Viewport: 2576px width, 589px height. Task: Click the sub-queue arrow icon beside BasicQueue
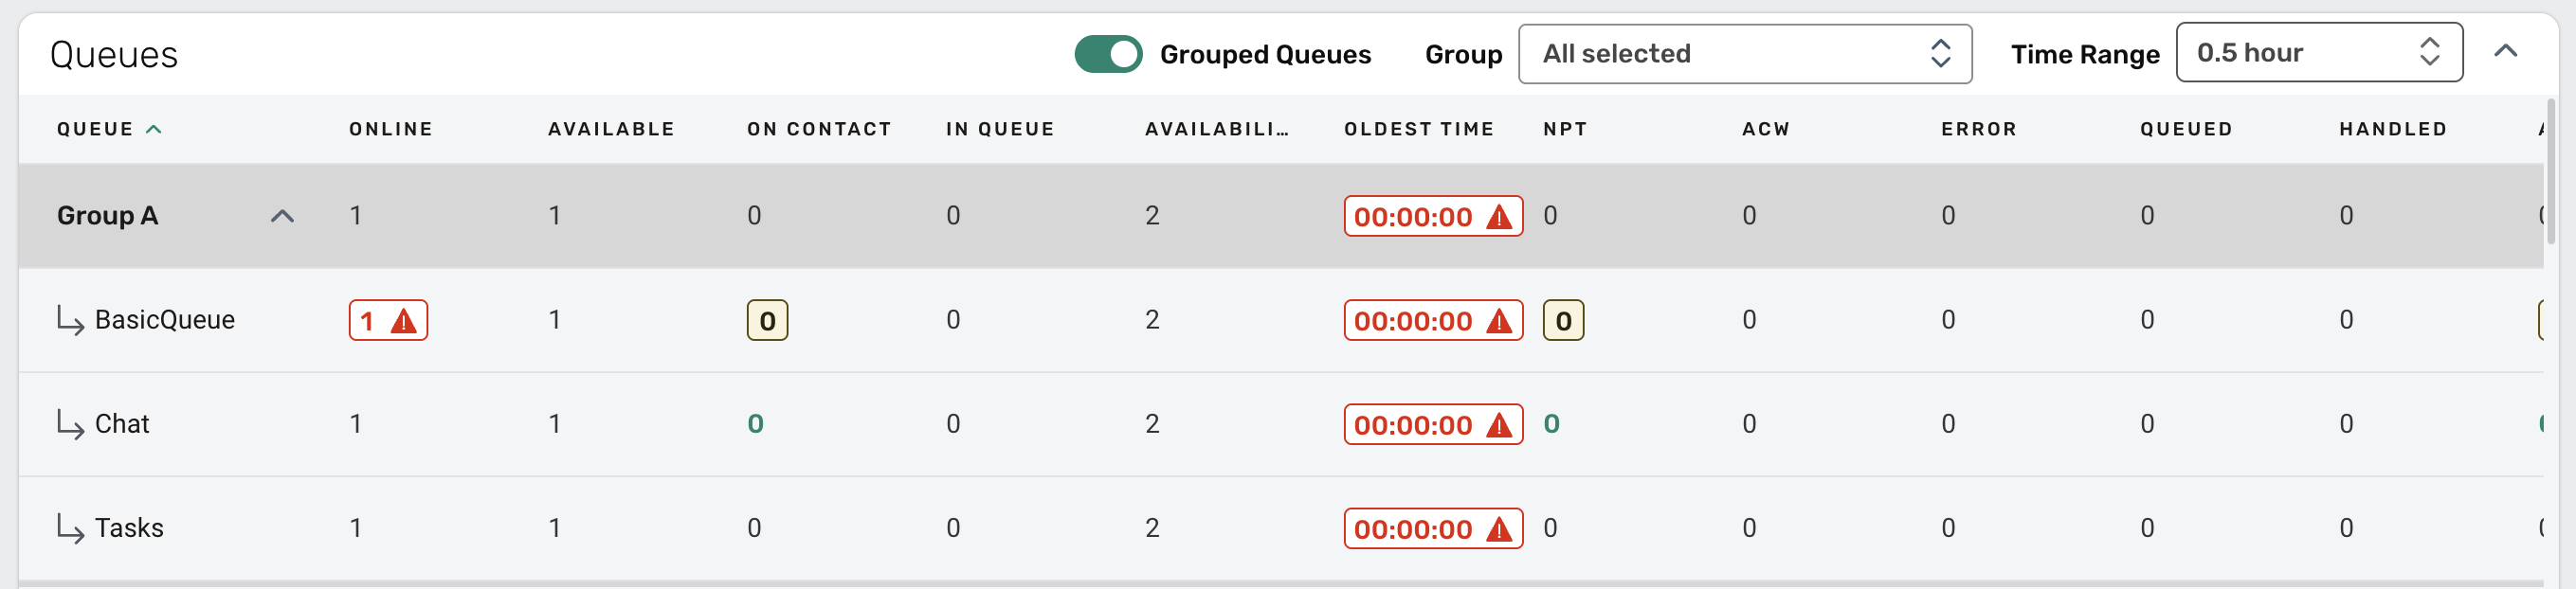(70, 320)
